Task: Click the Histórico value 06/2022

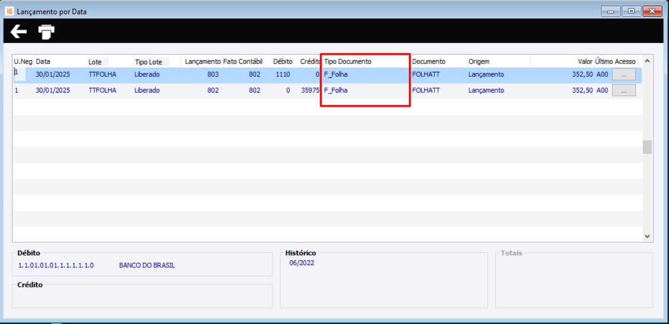Action: [x=301, y=263]
